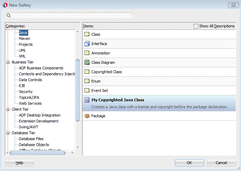Select Contexts and Dependency Injection category
This screenshot has width=241, height=171.
pyautogui.click(x=47, y=74)
